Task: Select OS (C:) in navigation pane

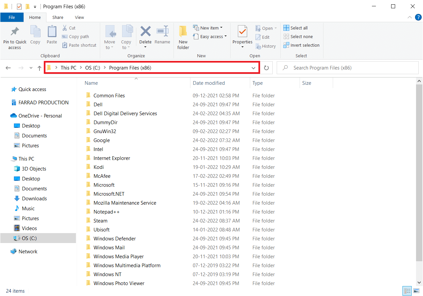Action: tap(38, 238)
